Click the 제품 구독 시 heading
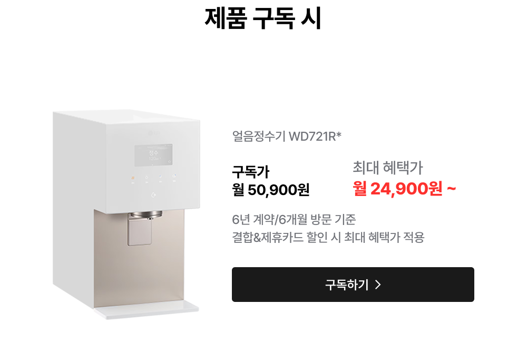Viewport: 527px width, 362px height. pos(263,18)
